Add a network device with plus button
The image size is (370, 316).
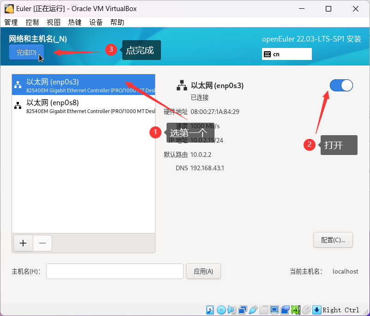point(23,243)
